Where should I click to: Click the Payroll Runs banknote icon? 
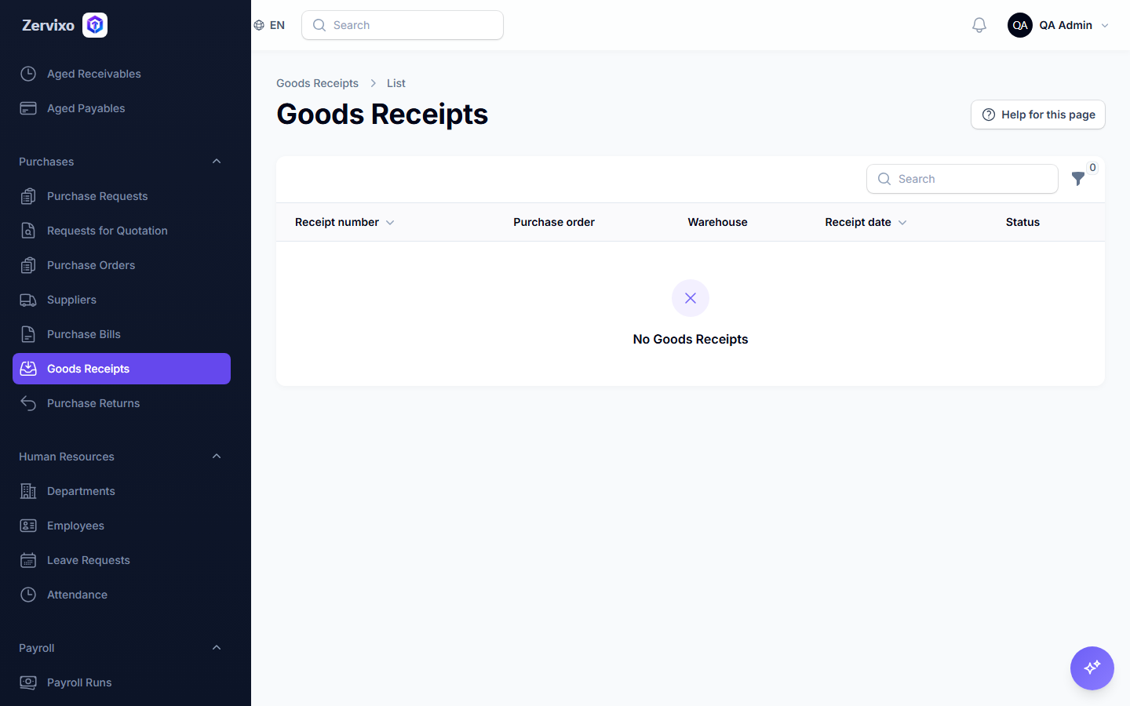[28, 682]
